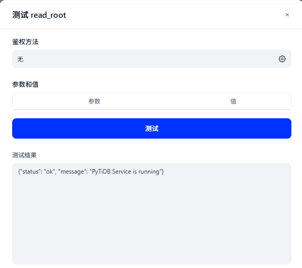The width and height of the screenshot is (302, 268).
Task: Click the 无 value text
Action: tap(20, 59)
